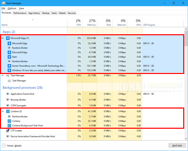Select the Cortana Background Task Host row
This screenshot has width=188, height=151.
tap(92, 126)
